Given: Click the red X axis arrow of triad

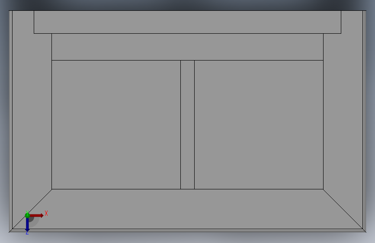Looking at the screenshot, I should click(37, 215).
